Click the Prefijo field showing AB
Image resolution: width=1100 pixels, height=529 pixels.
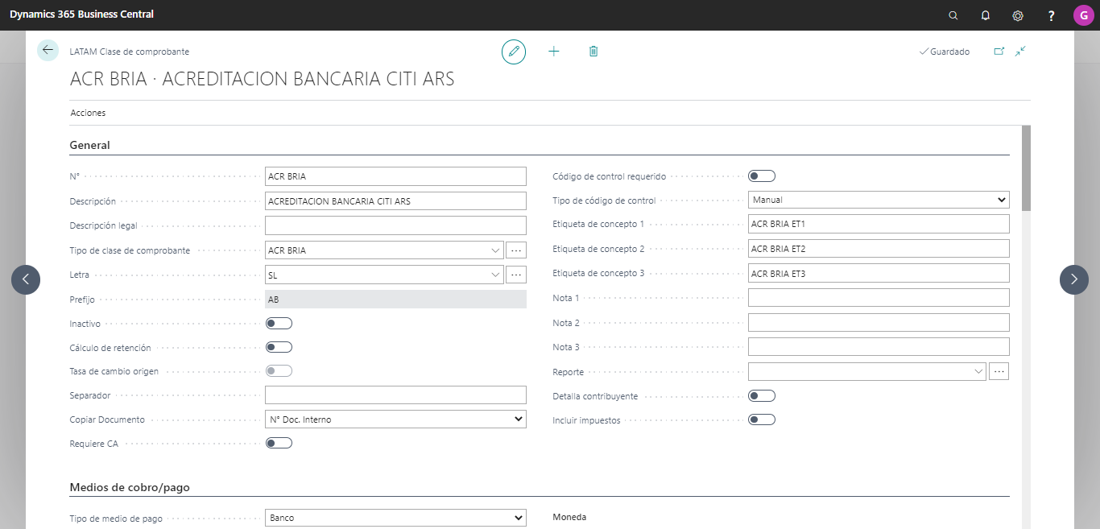click(395, 299)
